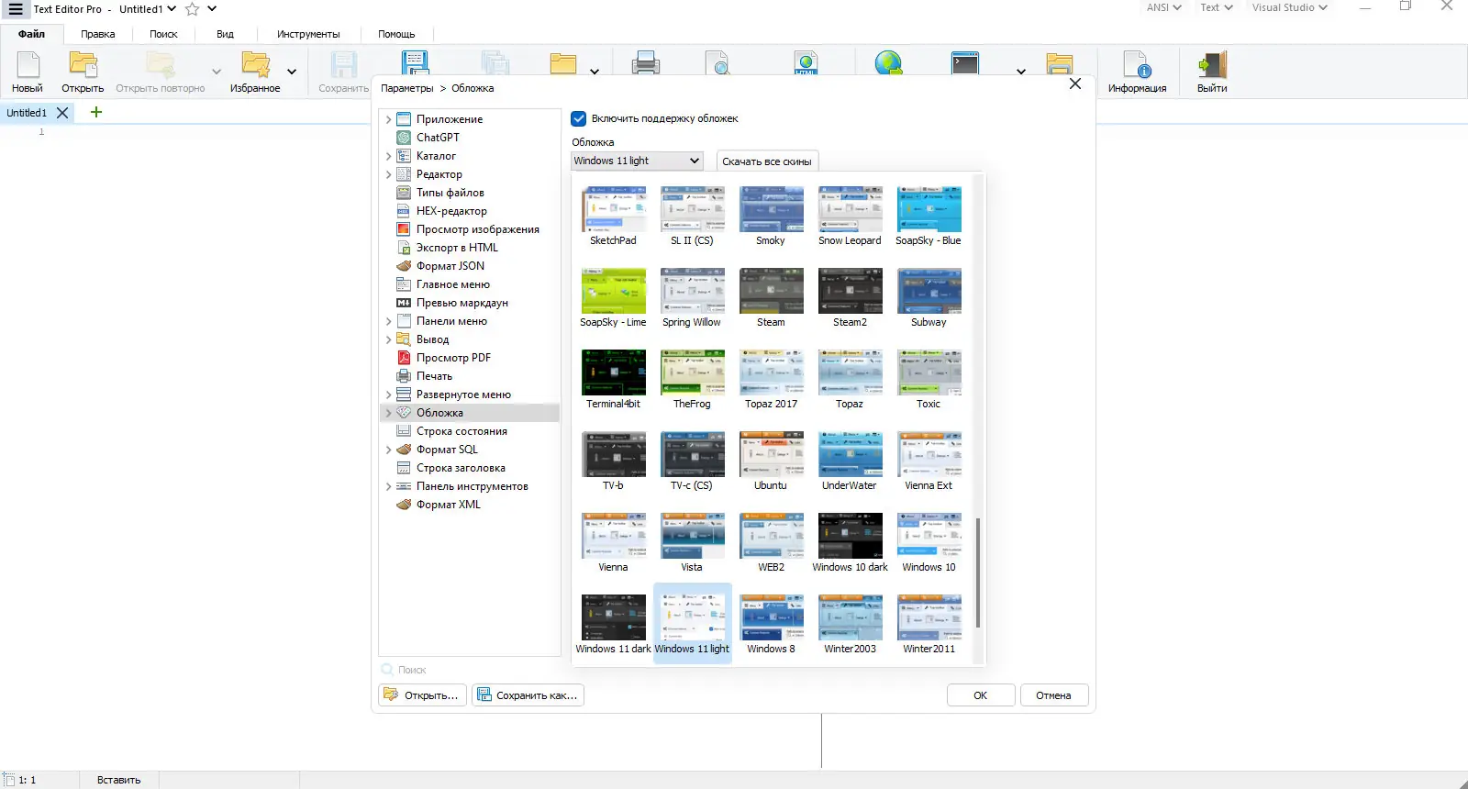Select Типы файлов settings item
This screenshot has width=1468, height=789.
click(x=450, y=193)
